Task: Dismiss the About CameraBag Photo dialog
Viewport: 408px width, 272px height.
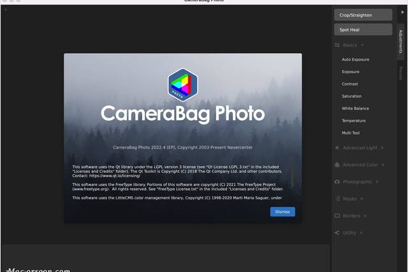Action: tap(282, 212)
